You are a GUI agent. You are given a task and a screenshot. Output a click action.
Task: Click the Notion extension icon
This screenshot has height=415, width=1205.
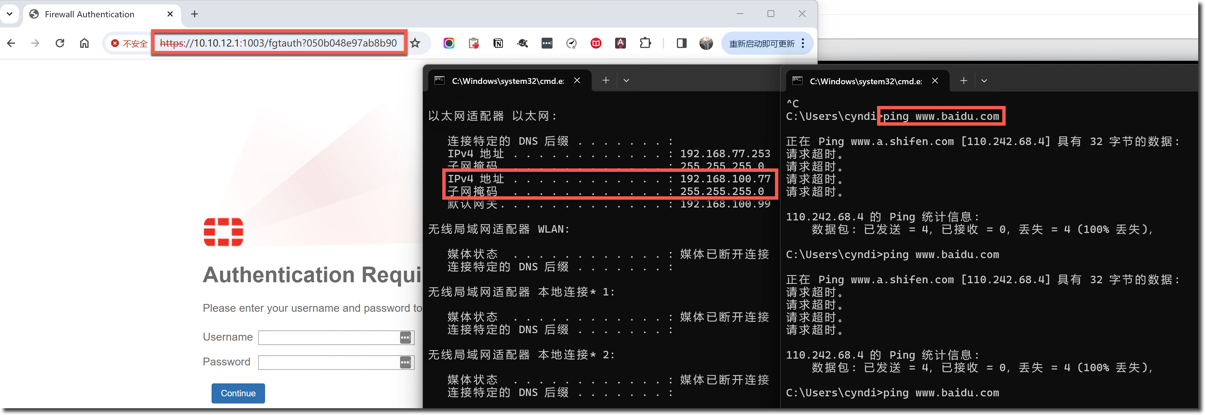[498, 43]
